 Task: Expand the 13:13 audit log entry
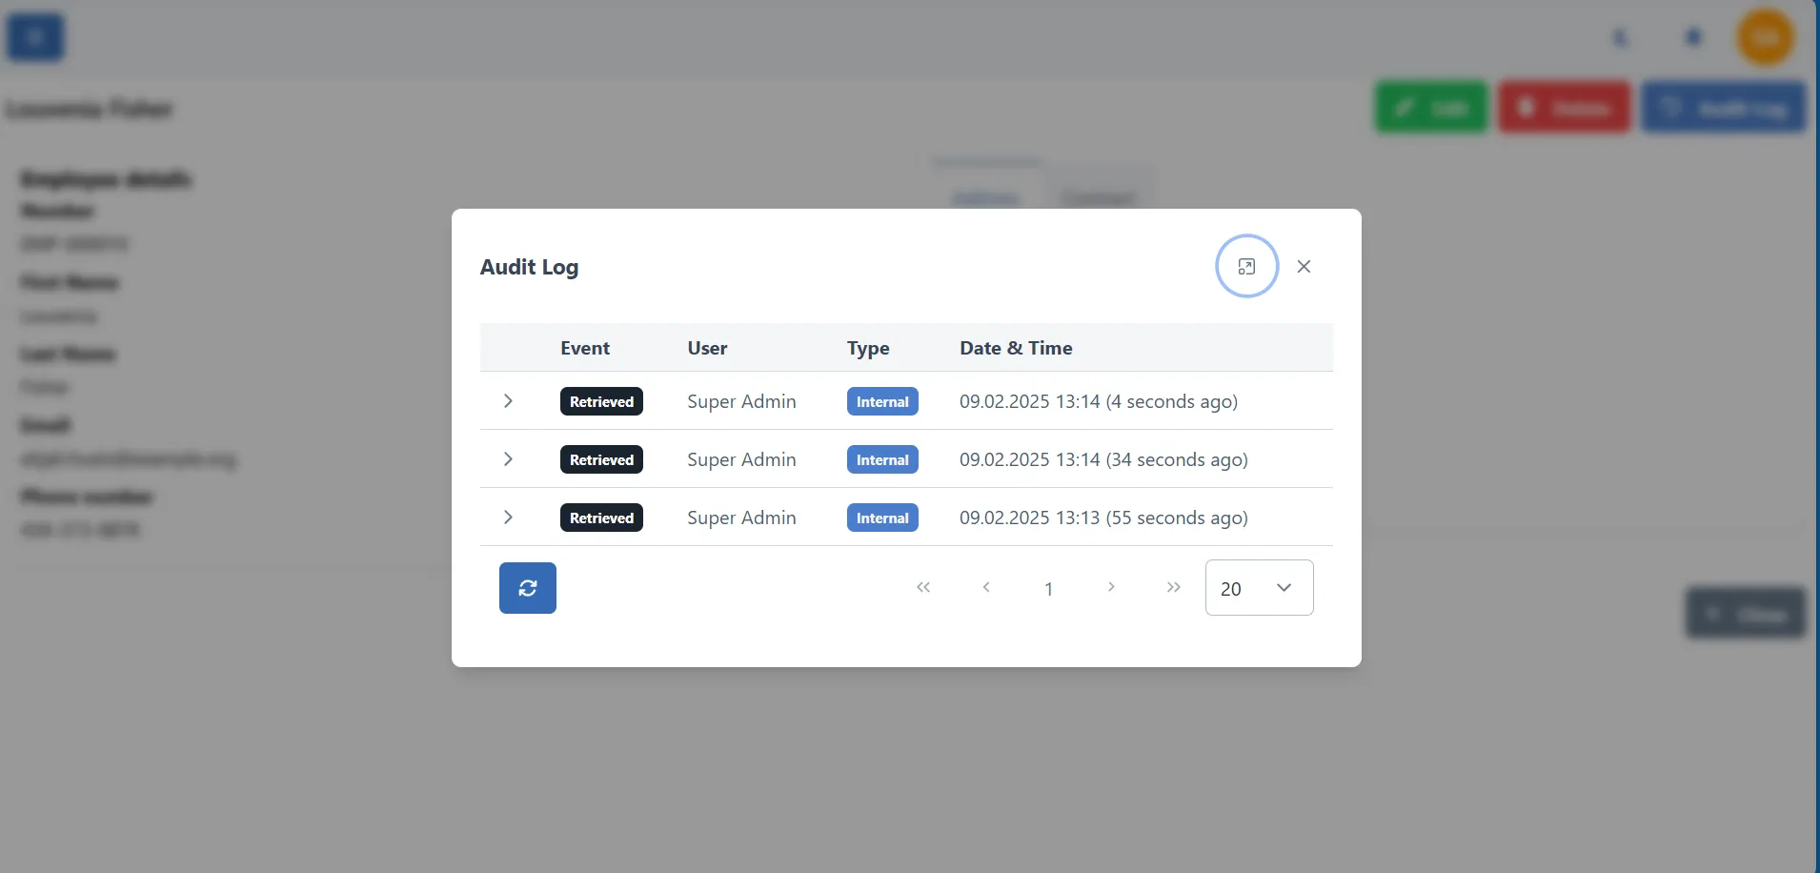click(x=508, y=518)
